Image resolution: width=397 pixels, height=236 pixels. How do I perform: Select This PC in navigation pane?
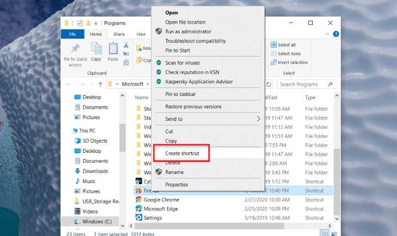(x=87, y=131)
